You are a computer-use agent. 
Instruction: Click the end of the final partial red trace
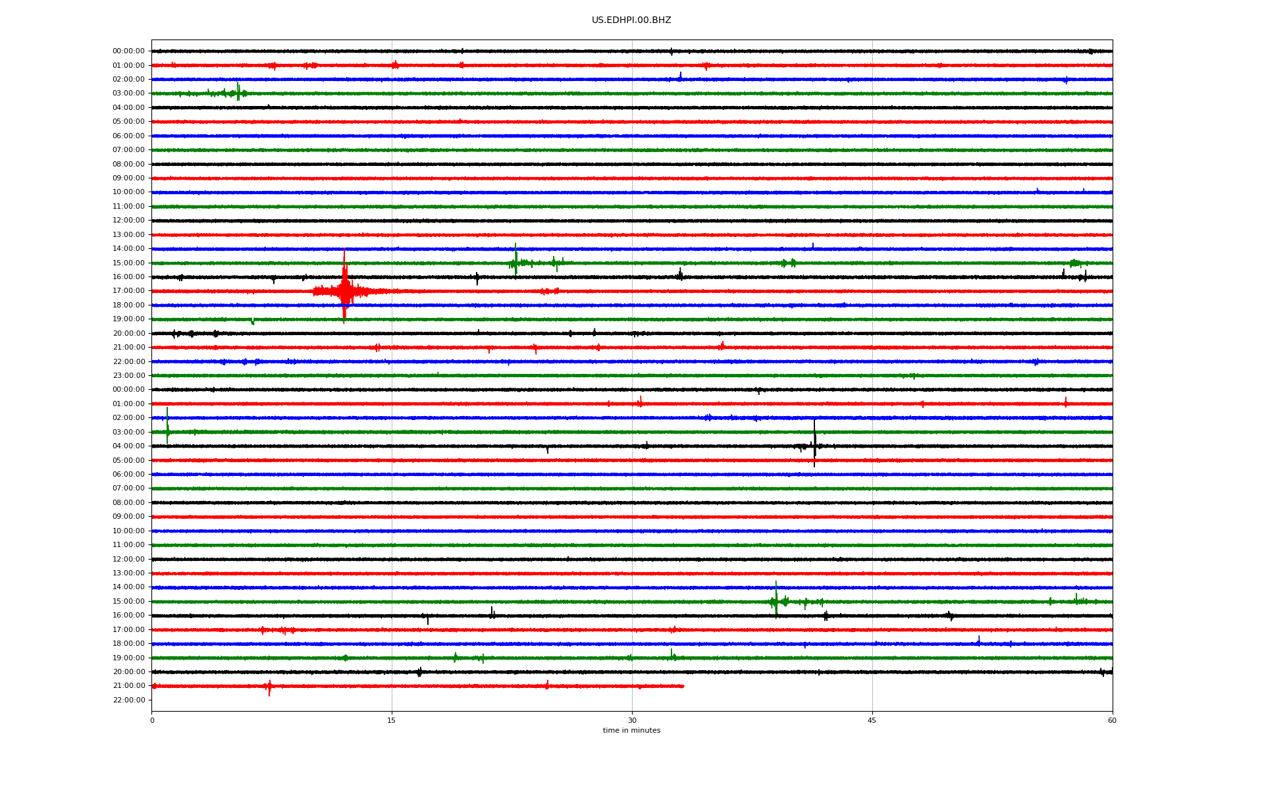pyautogui.click(x=682, y=686)
